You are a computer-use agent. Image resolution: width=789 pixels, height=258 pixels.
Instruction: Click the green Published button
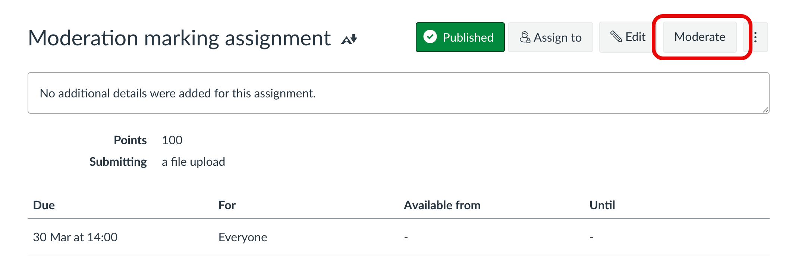(460, 37)
